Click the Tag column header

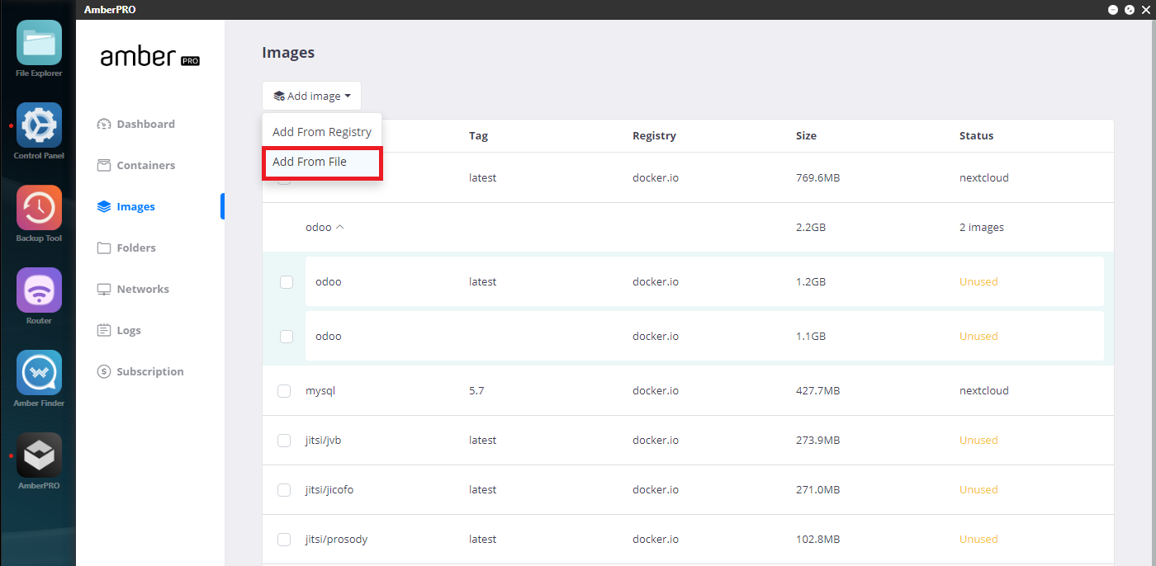coord(478,136)
